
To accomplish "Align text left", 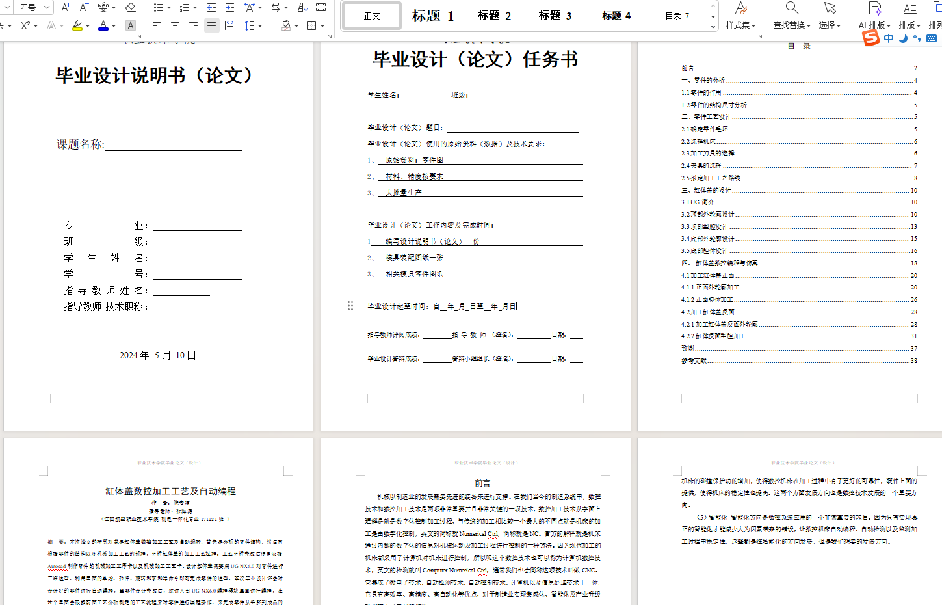I will [157, 25].
